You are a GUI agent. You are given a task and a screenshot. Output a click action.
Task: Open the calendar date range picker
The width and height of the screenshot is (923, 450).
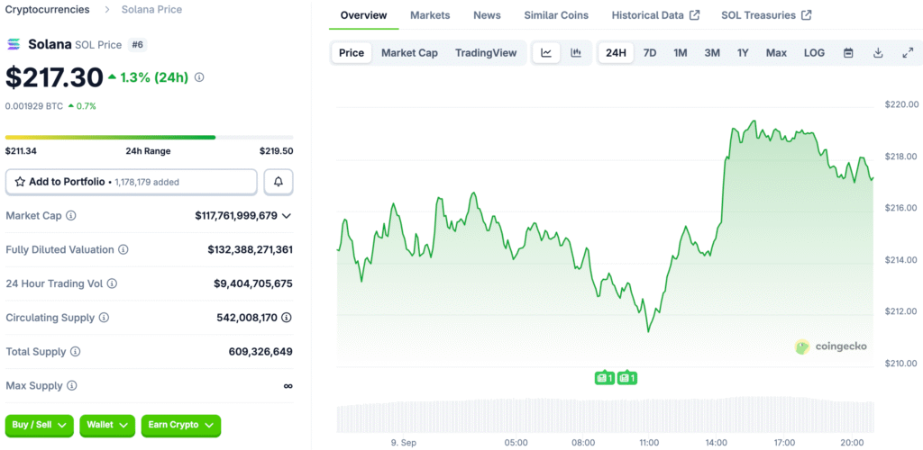point(848,53)
